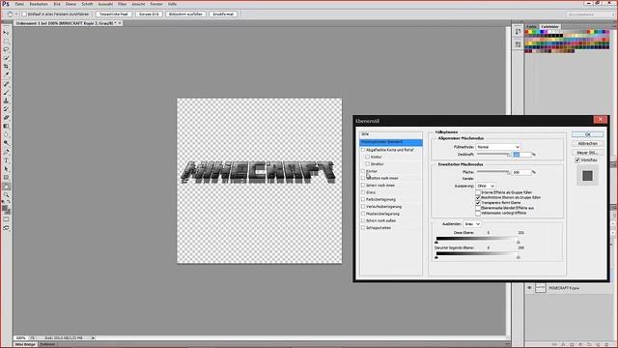The width and height of the screenshot is (618, 348).
Task: Open the Ebene menu
Action: [70, 4]
